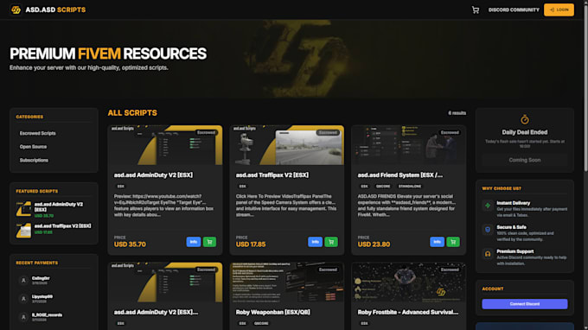Image resolution: width=588 pixels, height=330 pixels.
Task: Click ESX tag on Traffipax V2 card
Action: pos(242,186)
